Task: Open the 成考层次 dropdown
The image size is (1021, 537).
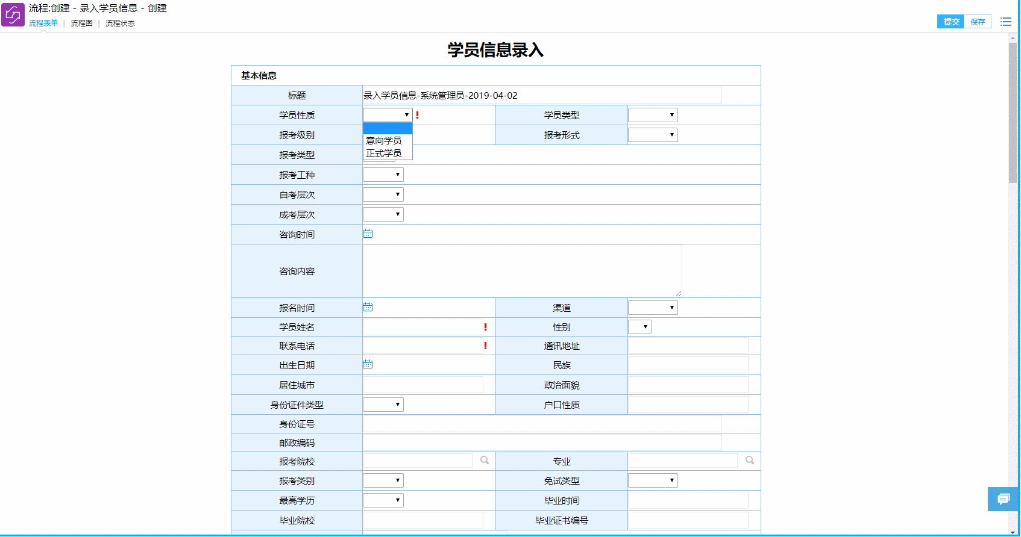Action: tap(383, 214)
